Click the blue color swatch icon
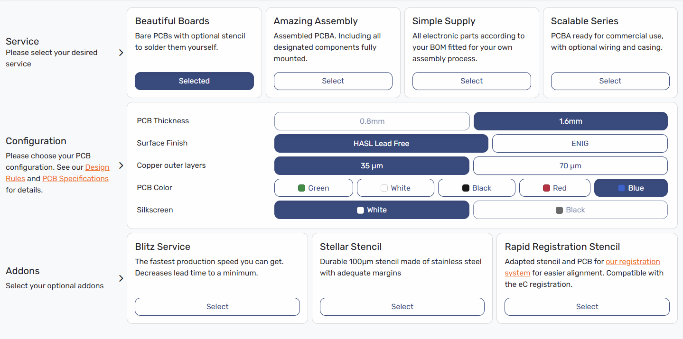 [x=621, y=188]
